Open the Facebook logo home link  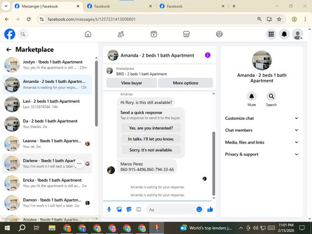click(9, 34)
